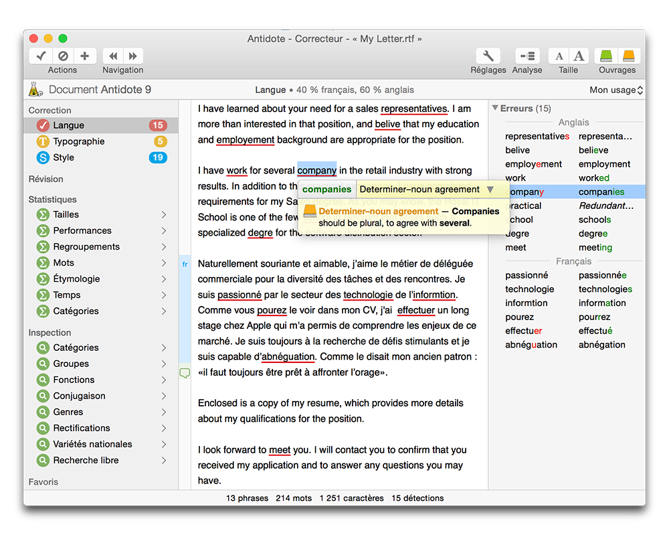Click the 'technologies' correction in the list

[605, 289]
